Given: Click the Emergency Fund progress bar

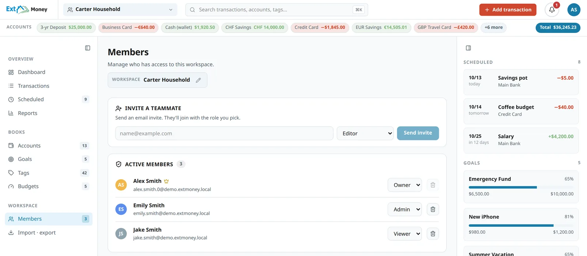Looking at the screenshot, I should [x=521, y=187].
